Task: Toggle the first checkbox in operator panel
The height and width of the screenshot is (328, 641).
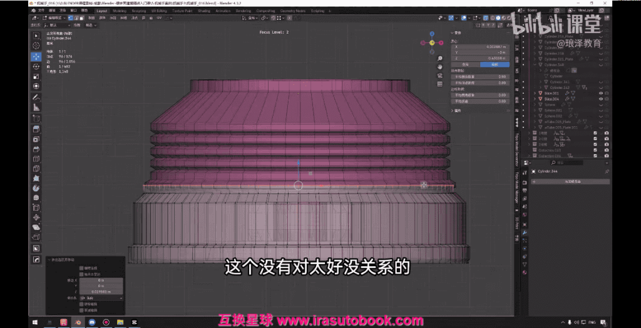Action: click(x=81, y=268)
